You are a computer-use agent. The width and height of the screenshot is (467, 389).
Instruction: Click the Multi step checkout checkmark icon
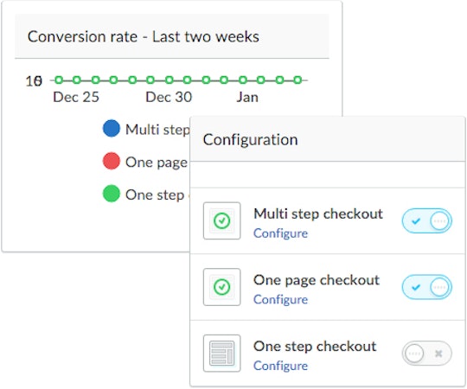(221, 220)
